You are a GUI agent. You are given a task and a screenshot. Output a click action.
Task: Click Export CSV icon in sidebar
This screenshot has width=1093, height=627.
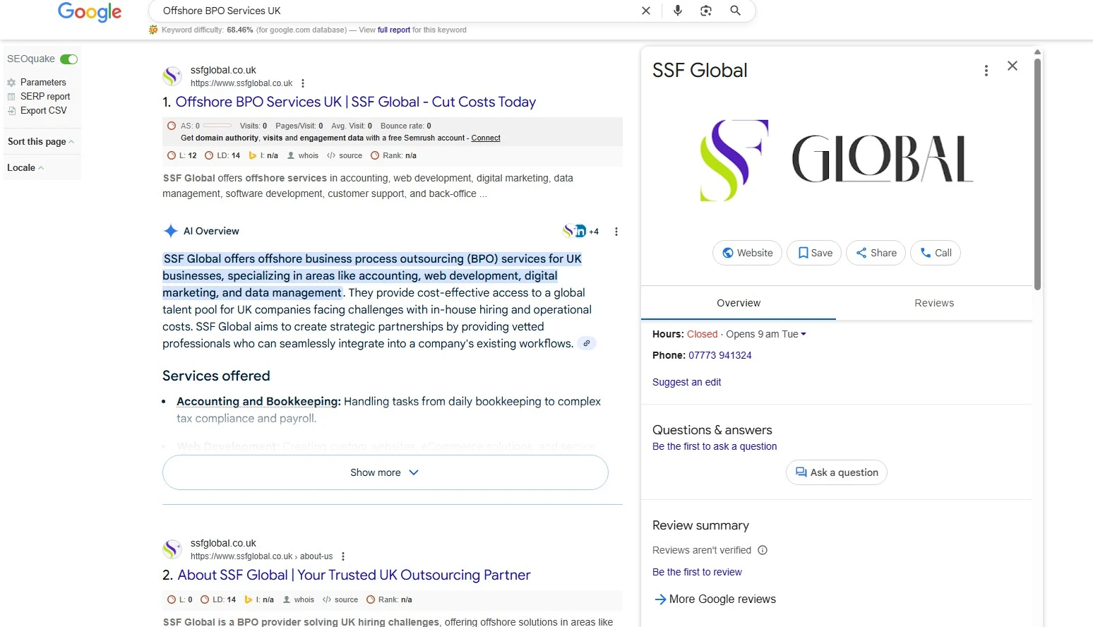coord(11,111)
